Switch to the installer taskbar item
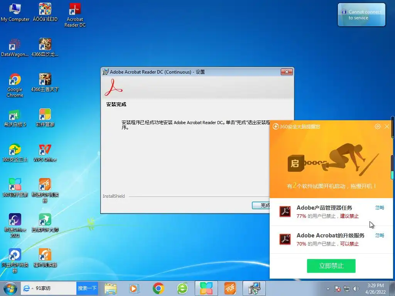This screenshot has height=296, width=395. (254, 288)
